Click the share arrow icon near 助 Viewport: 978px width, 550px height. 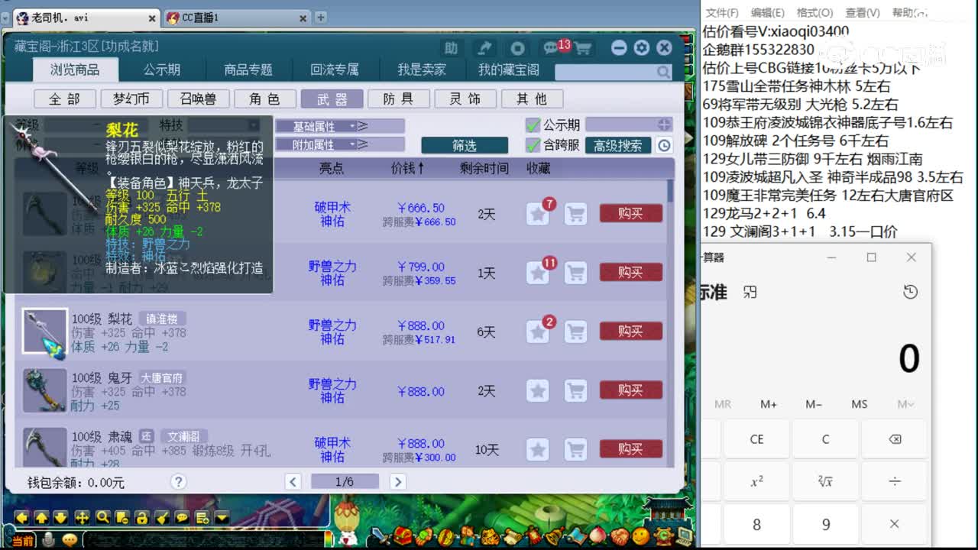coord(486,47)
